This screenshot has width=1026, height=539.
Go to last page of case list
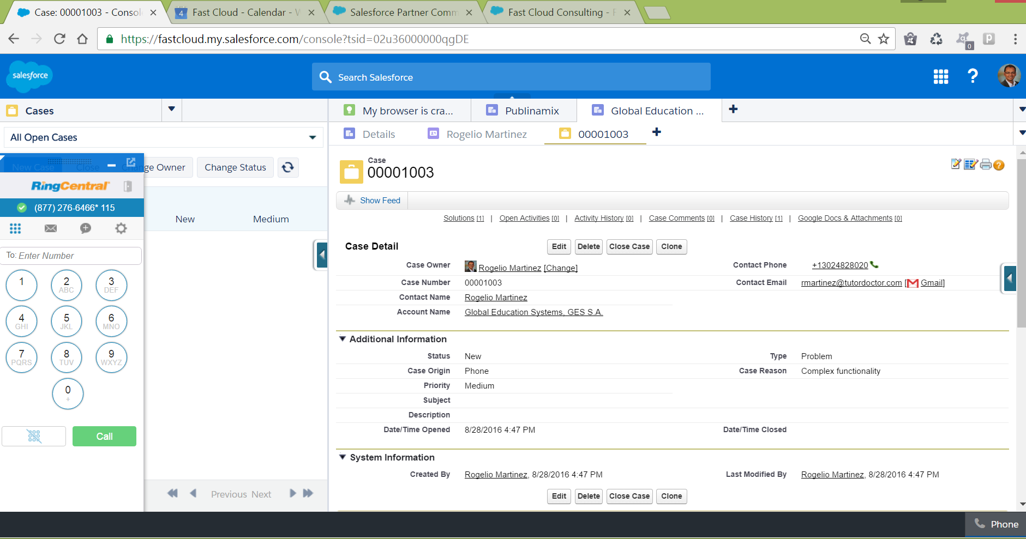point(308,493)
